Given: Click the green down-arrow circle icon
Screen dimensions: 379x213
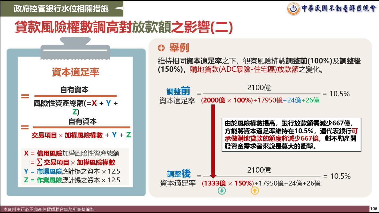Looking at the screenshot, I should tap(222, 191).
